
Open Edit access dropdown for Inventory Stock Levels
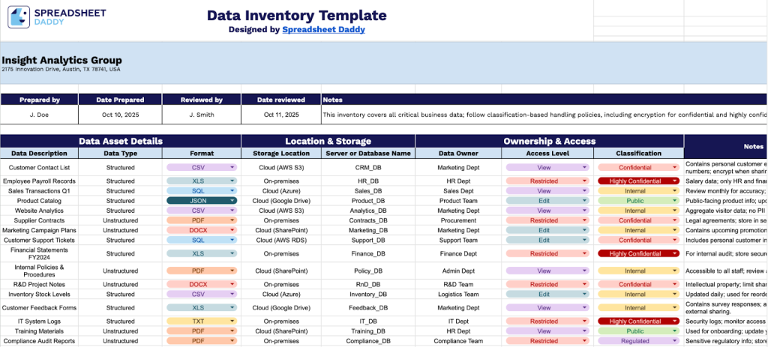[586, 295]
